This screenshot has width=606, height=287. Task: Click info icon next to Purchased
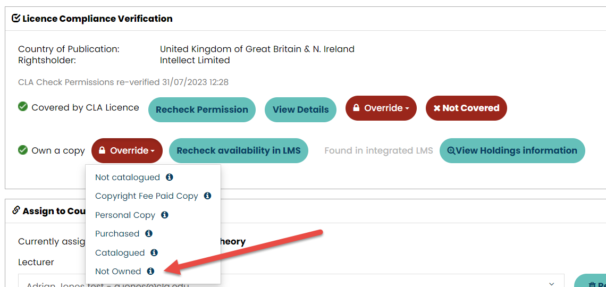pos(149,234)
